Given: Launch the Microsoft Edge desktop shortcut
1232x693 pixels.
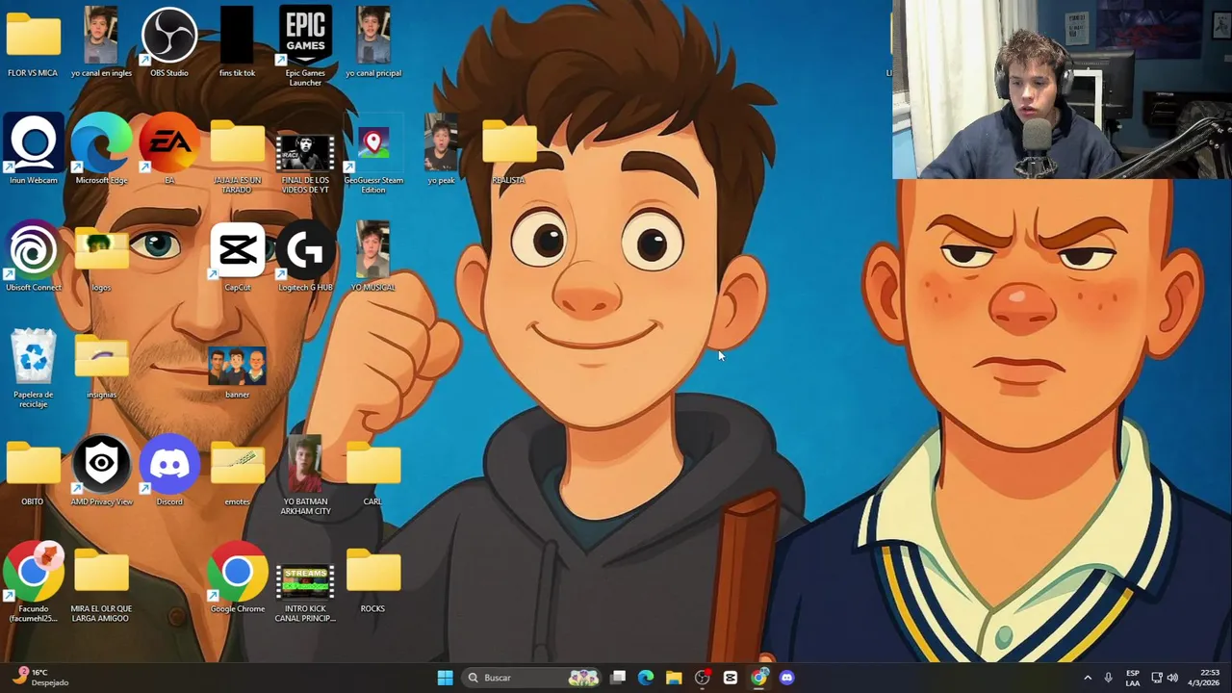Looking at the screenshot, I should [x=101, y=149].
